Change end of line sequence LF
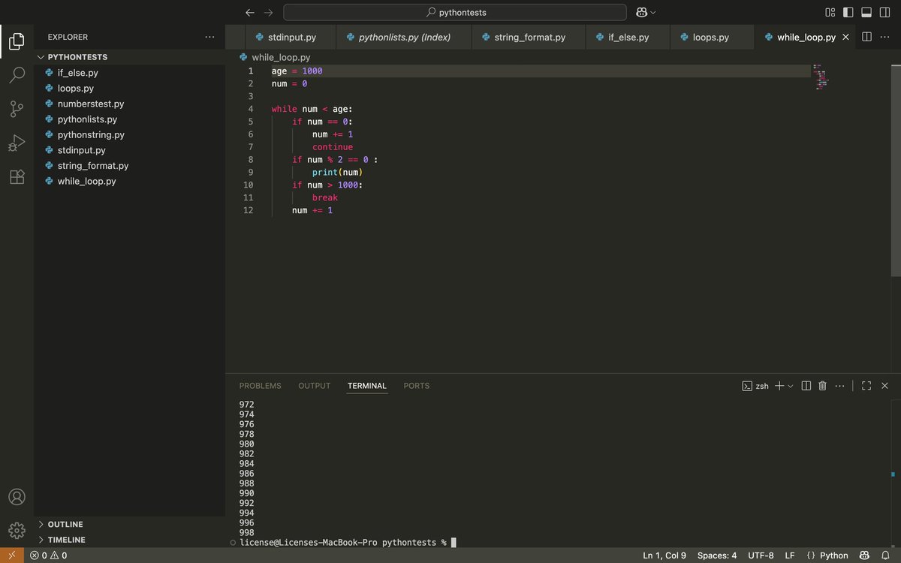This screenshot has height=563, width=901. [x=790, y=555]
